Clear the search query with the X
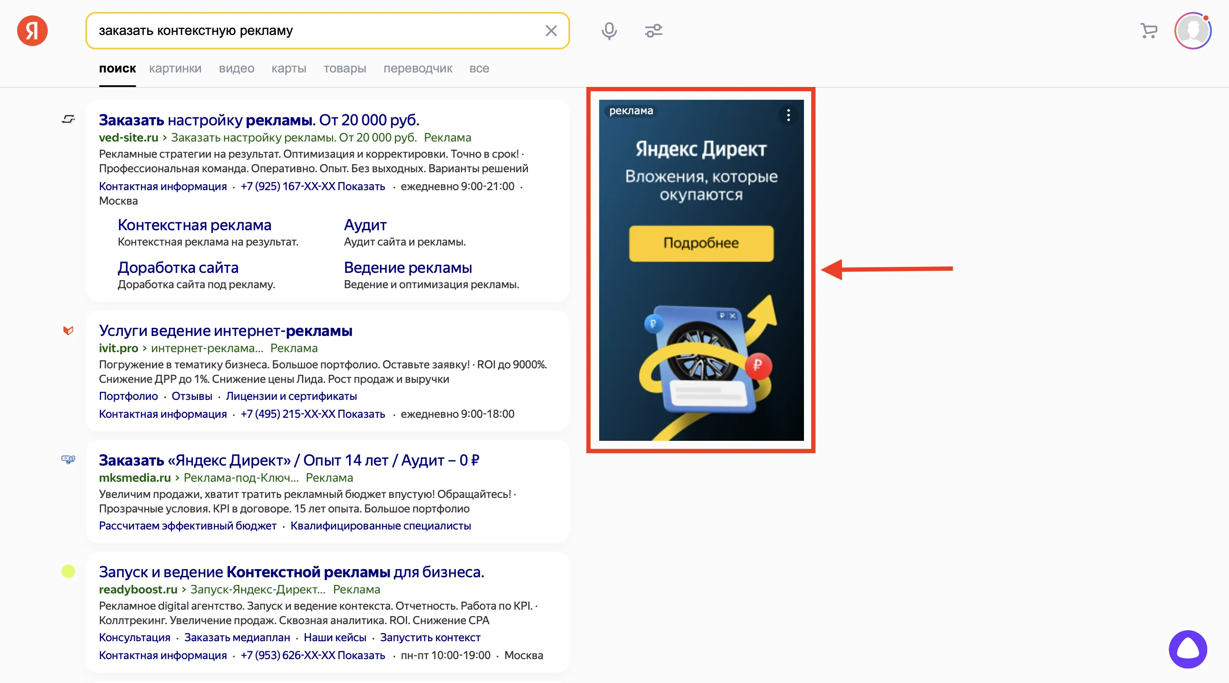This screenshot has height=683, width=1229. click(x=551, y=31)
